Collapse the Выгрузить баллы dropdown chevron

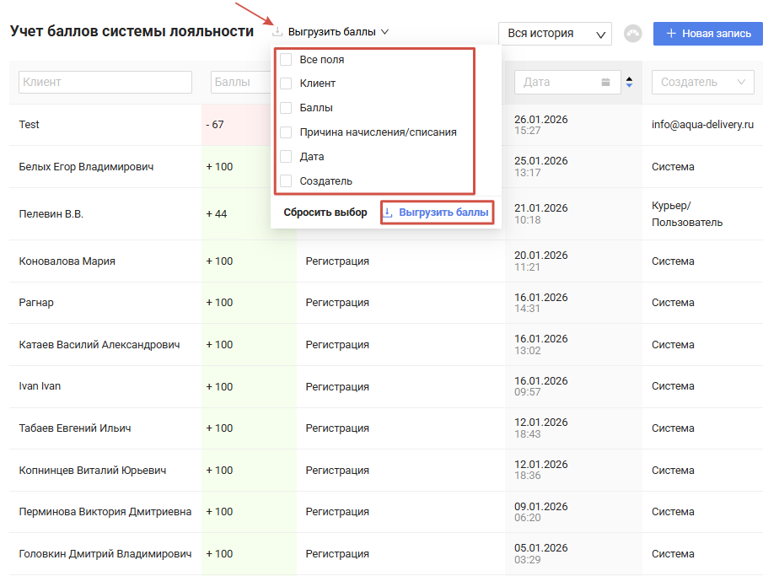click(x=384, y=32)
